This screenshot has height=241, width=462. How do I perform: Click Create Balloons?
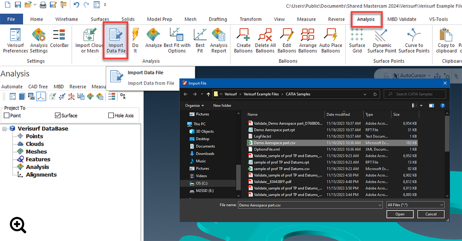click(x=243, y=40)
